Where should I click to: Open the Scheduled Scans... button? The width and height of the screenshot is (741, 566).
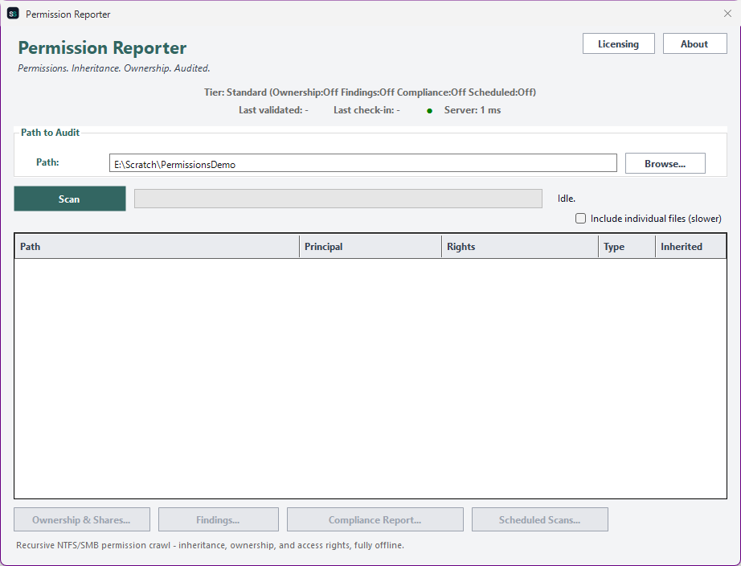click(x=540, y=519)
